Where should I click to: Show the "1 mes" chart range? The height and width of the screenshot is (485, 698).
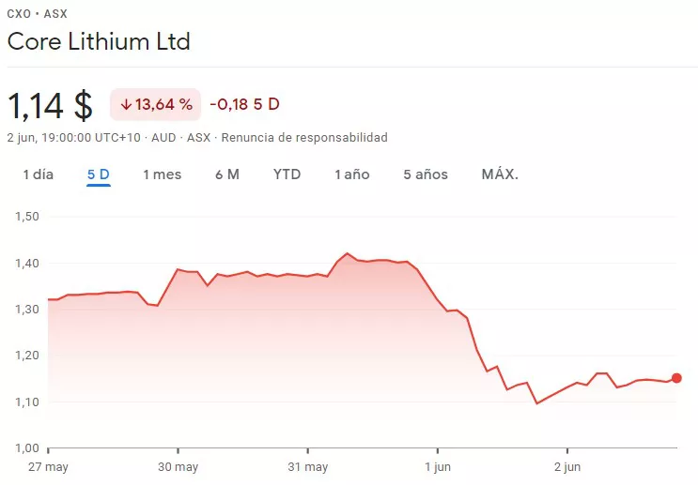click(x=162, y=174)
